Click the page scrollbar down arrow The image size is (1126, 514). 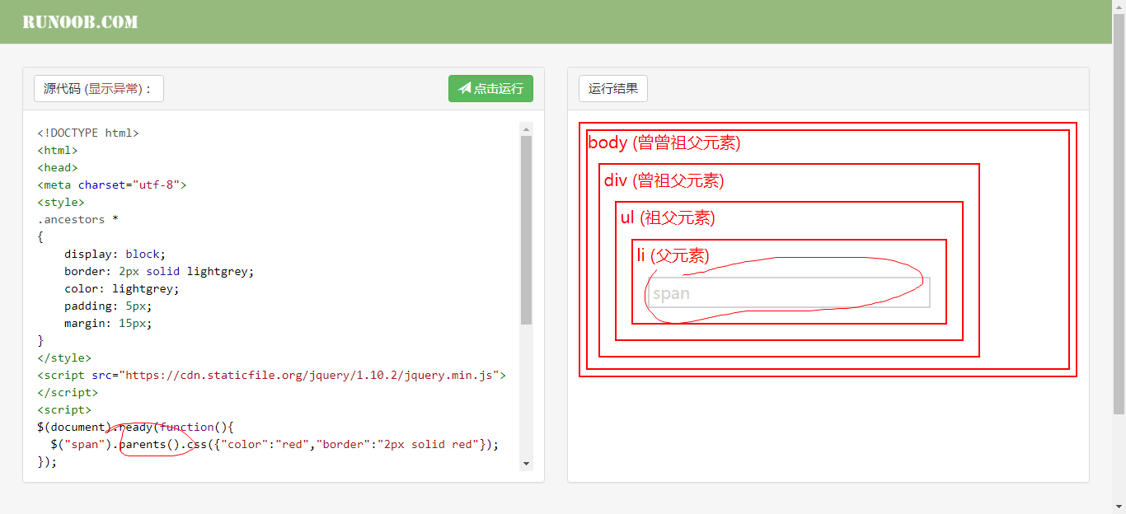click(1119, 507)
